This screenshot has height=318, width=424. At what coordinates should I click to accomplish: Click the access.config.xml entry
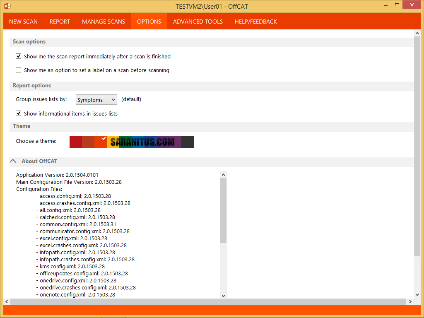tap(74, 196)
